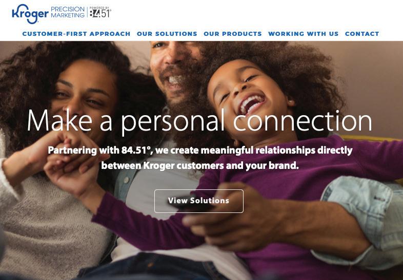The width and height of the screenshot is (403, 280).
Task: Click the Precision Marketing wordmark
Action: pyautogui.click(x=68, y=12)
